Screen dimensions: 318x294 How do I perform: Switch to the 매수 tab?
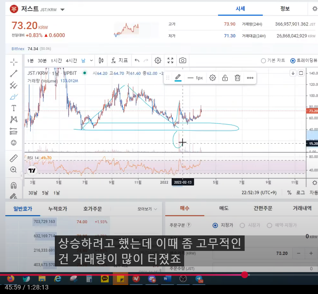coord(185,208)
